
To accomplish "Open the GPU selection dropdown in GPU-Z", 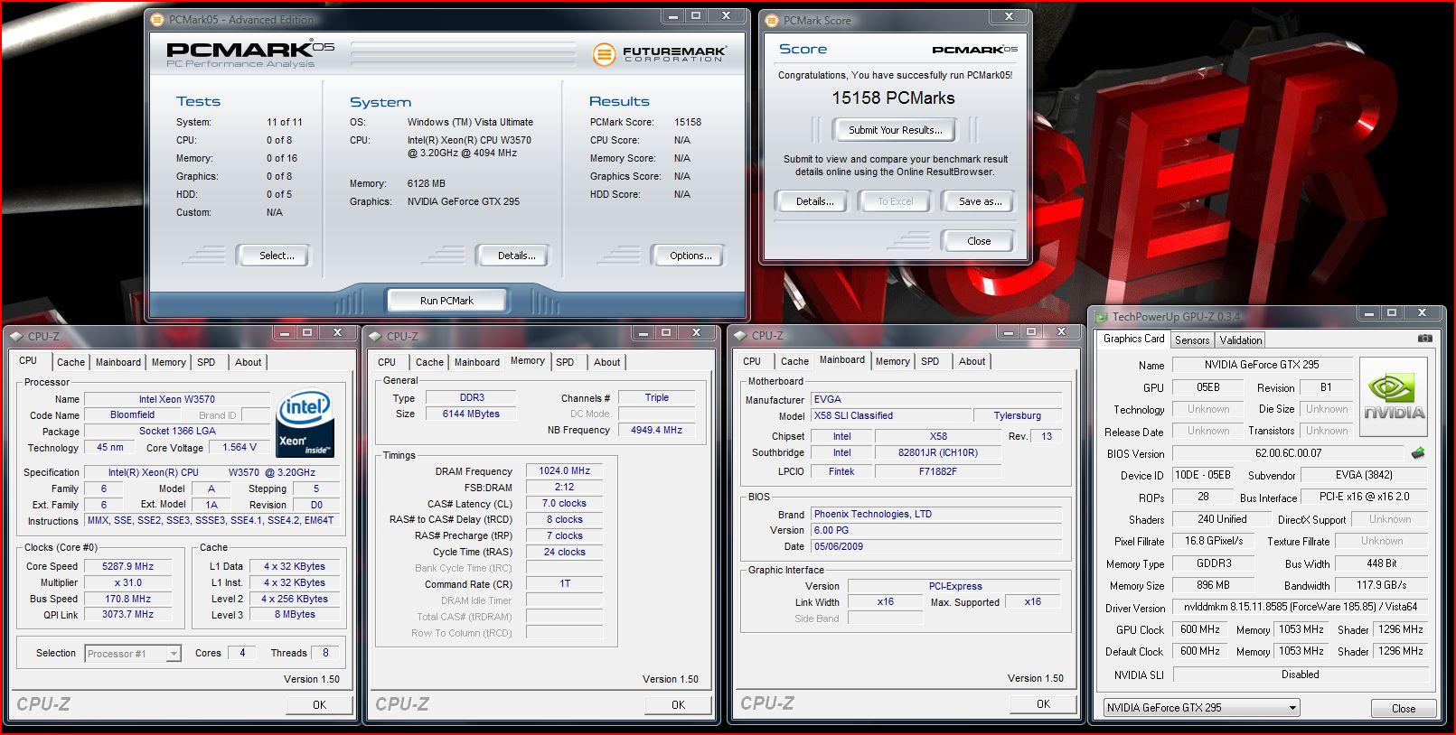I will [1202, 708].
